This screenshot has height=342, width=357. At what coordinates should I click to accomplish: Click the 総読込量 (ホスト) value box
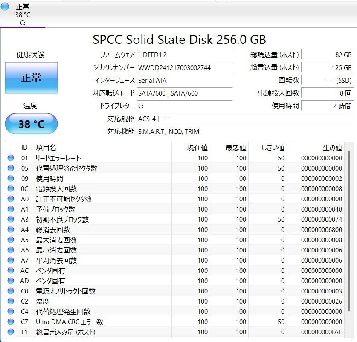click(327, 55)
